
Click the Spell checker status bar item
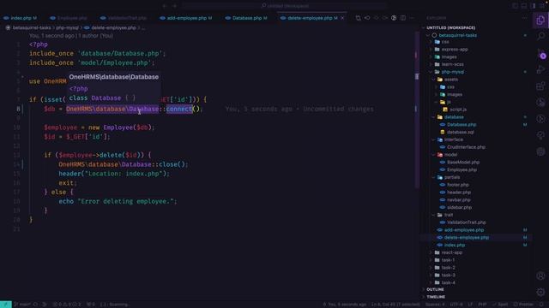[x=500, y=305]
